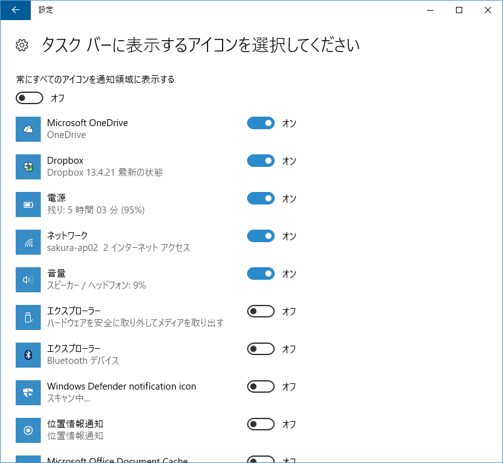Click the Windows Defender shield icon
503x463 pixels.
(28, 393)
